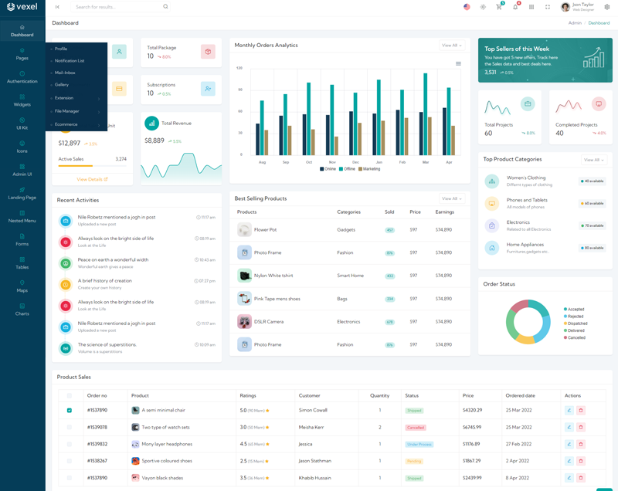This screenshot has width=618, height=491.
Task: Select Widgets in the left sidebar
Action: (x=22, y=100)
